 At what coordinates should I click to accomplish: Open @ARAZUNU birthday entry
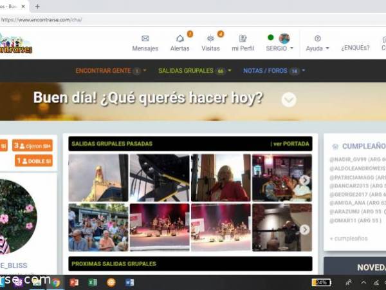358,211
